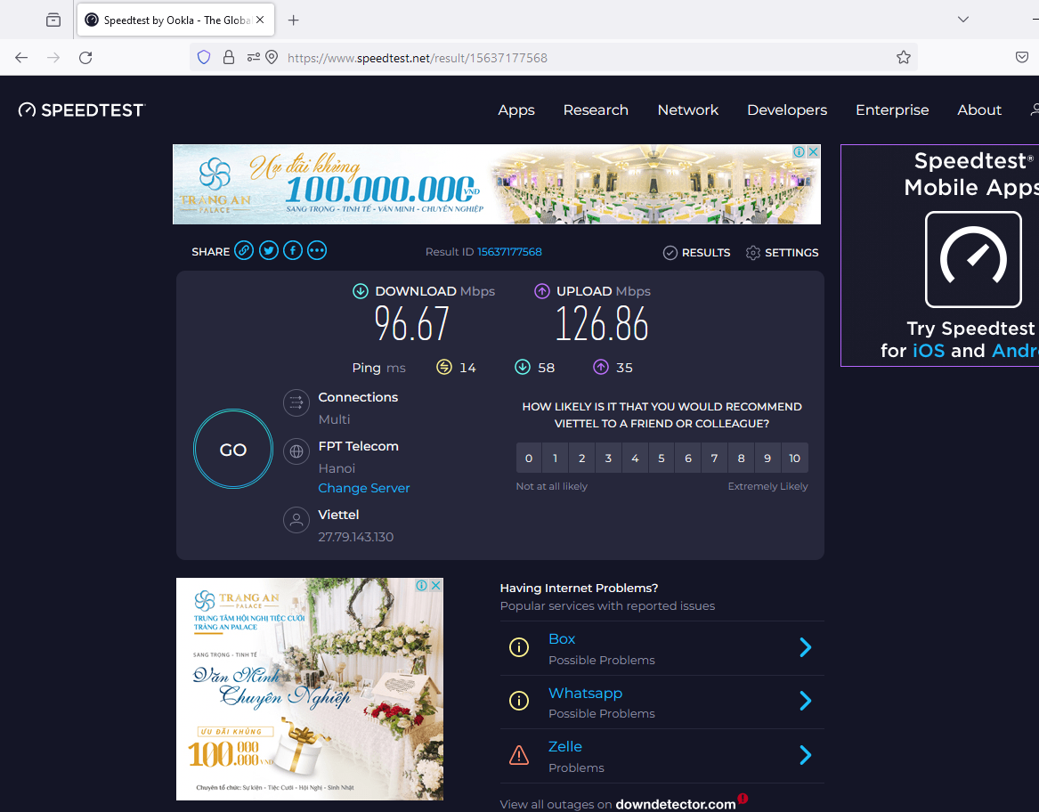Select rating 0 Not at all likely

[x=529, y=459]
